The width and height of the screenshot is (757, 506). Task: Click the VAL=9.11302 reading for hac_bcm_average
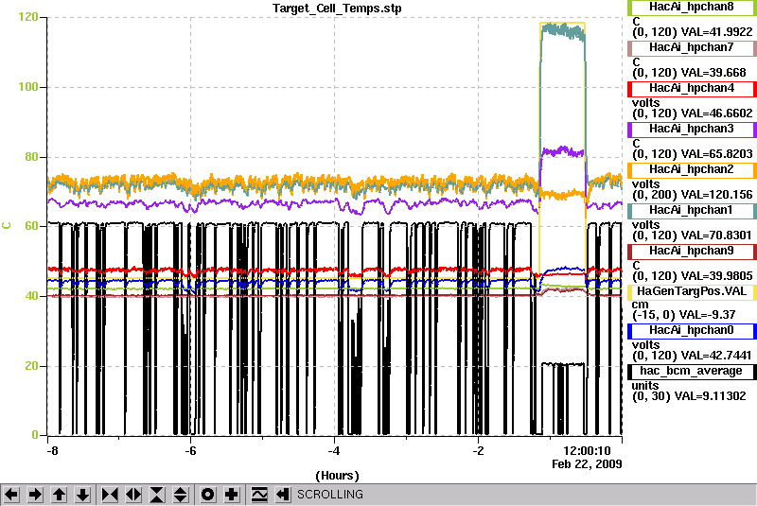pos(710,396)
